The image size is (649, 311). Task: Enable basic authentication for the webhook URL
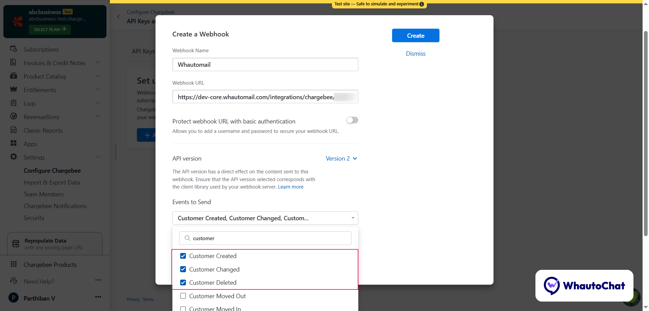(352, 120)
